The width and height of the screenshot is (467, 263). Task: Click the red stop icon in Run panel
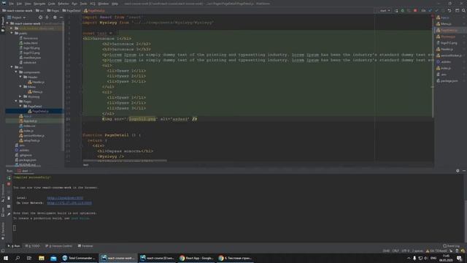tap(9, 184)
